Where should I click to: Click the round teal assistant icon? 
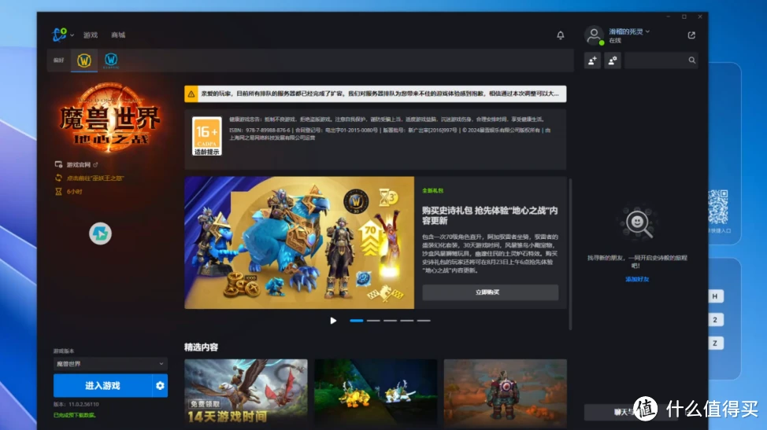pos(100,233)
